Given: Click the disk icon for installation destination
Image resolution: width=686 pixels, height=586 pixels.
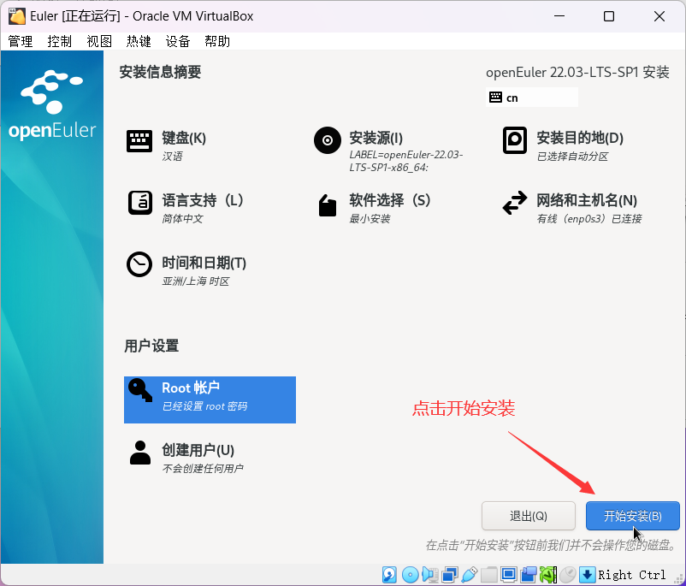Looking at the screenshot, I should (515, 140).
